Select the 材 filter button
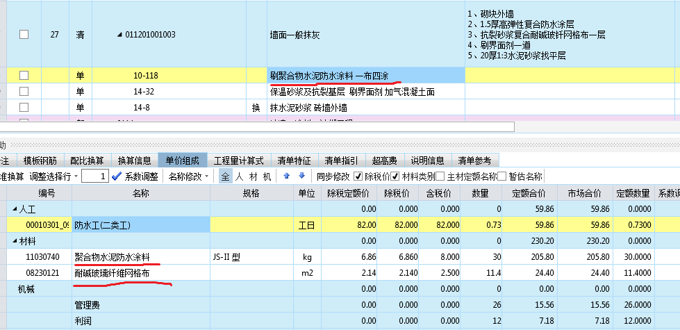The width and height of the screenshot is (680, 330). click(254, 176)
